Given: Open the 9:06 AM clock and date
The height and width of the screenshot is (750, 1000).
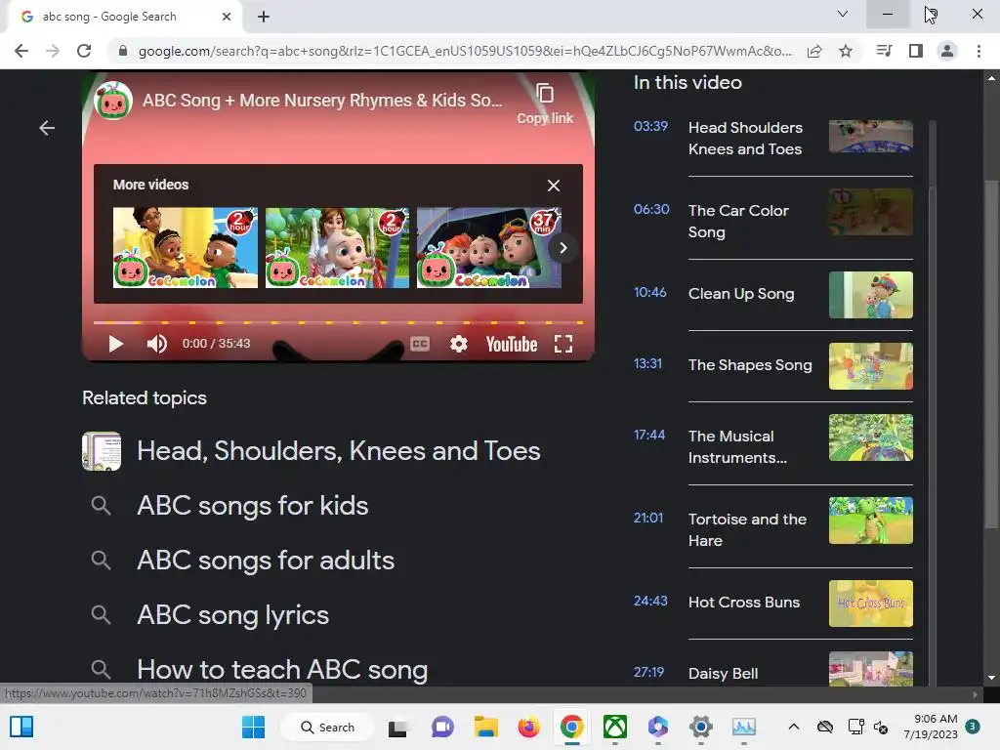Looking at the screenshot, I should 930,727.
